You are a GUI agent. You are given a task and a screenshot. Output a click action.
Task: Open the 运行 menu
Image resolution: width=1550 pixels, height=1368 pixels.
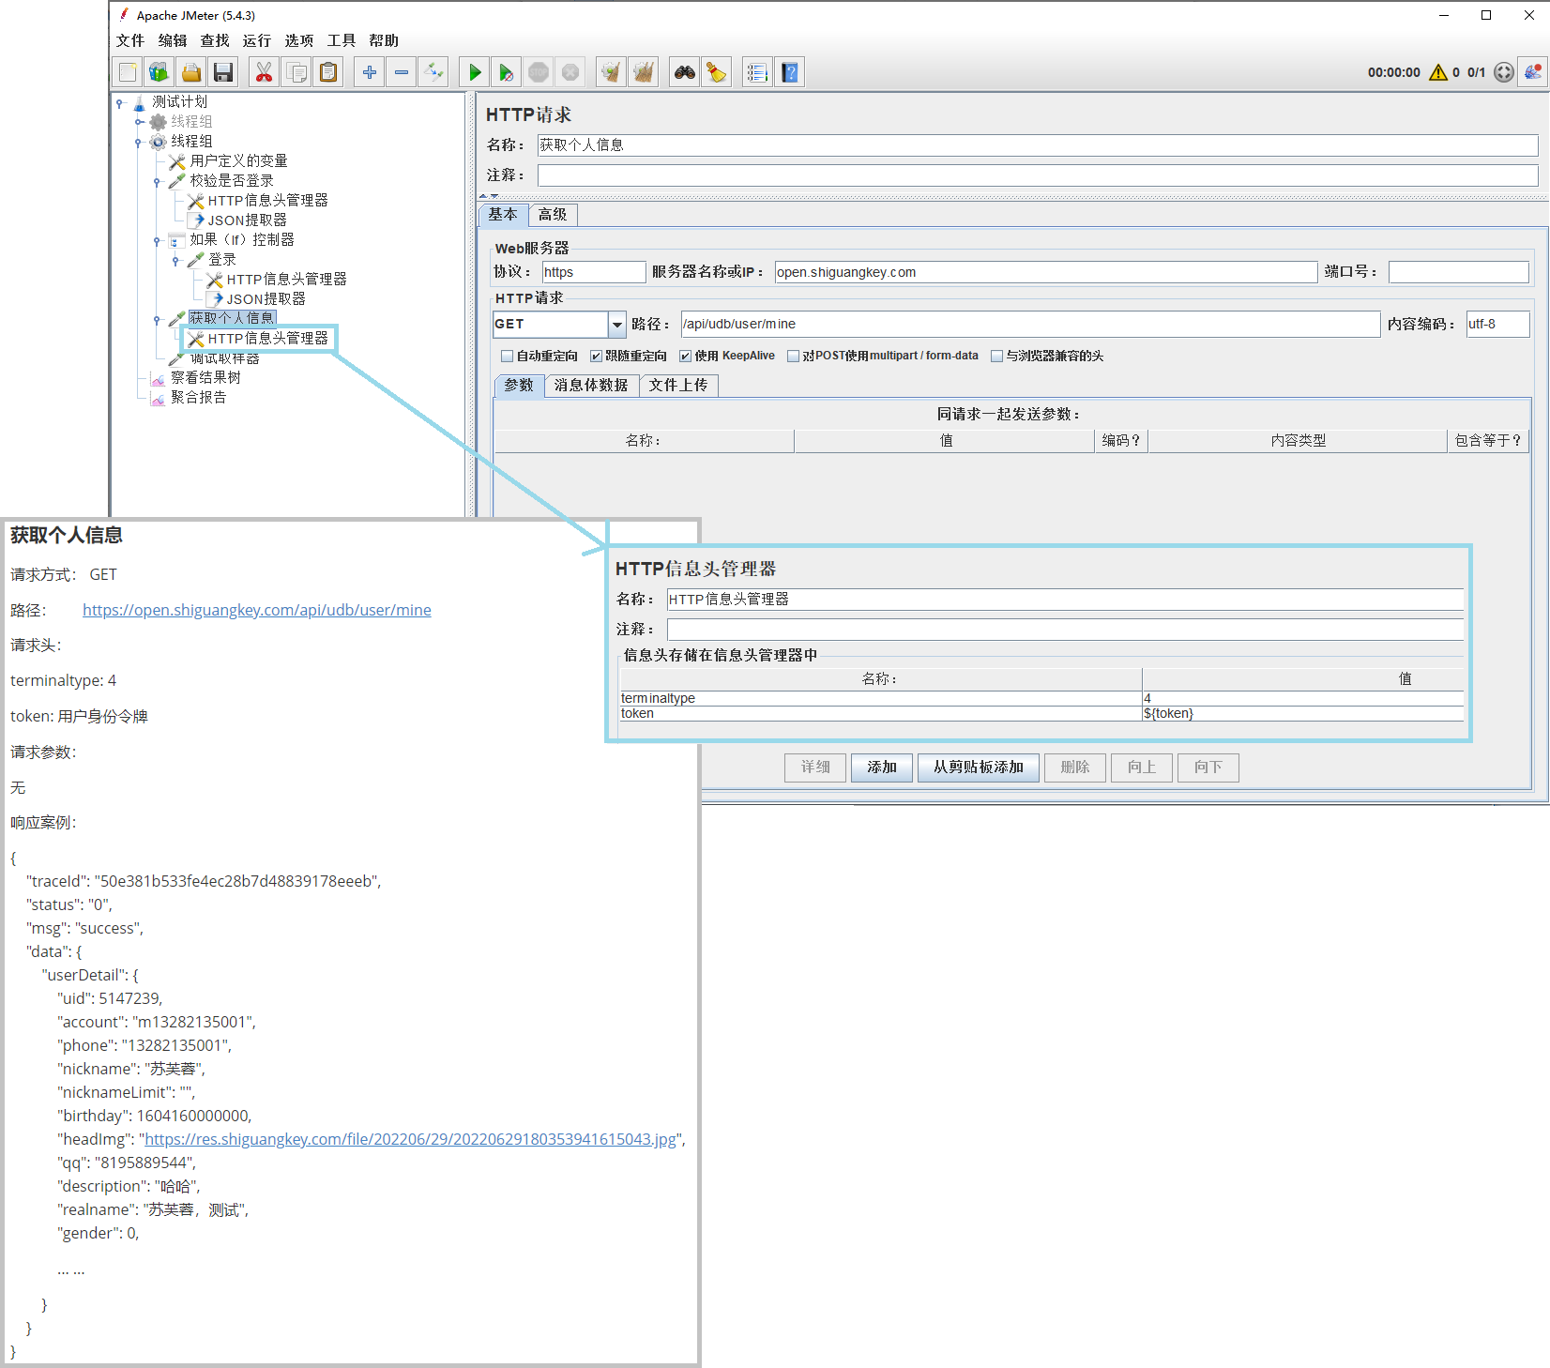256,40
